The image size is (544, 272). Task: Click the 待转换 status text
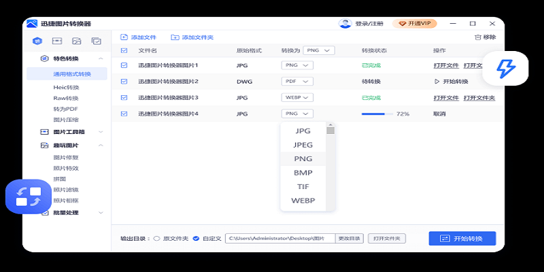pyautogui.click(x=371, y=82)
